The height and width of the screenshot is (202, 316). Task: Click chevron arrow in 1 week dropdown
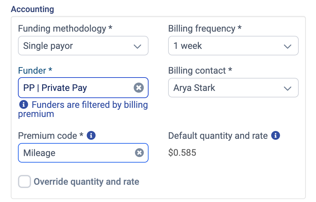coord(288,46)
